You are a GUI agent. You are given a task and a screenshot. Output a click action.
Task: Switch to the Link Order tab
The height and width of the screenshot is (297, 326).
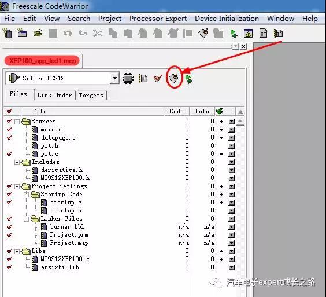(54, 95)
